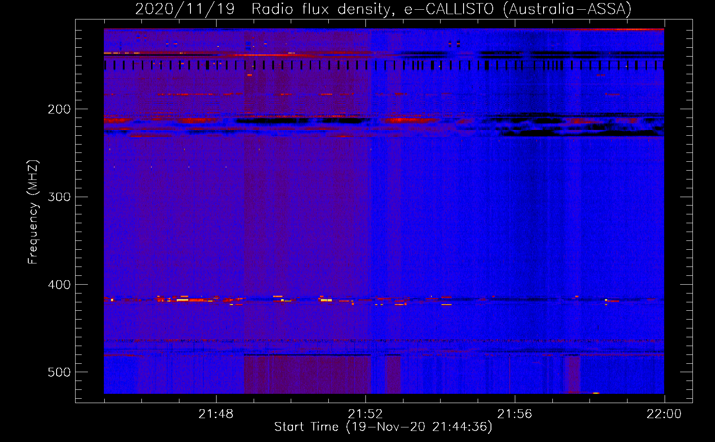Viewport: 715px width, 442px height.
Task: Click the 400 frequency tick label
Action: pyautogui.click(x=59, y=285)
